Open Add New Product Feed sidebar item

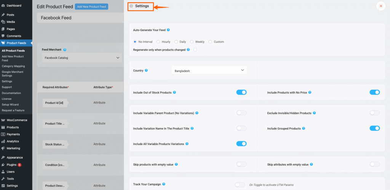pos(13,58)
